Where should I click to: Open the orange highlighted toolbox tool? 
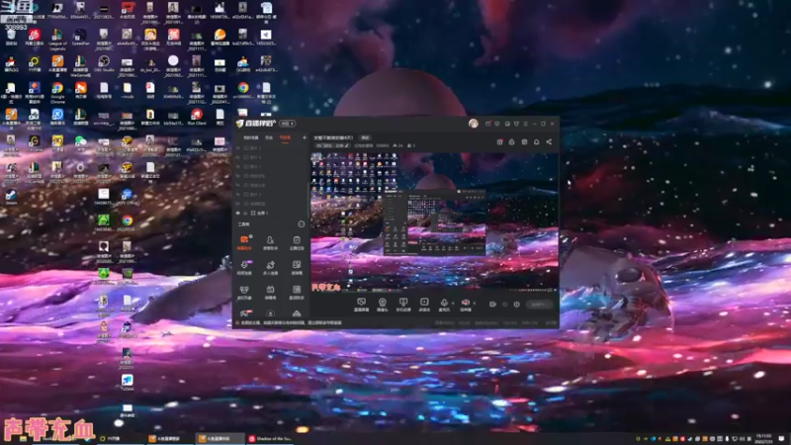pos(244,242)
